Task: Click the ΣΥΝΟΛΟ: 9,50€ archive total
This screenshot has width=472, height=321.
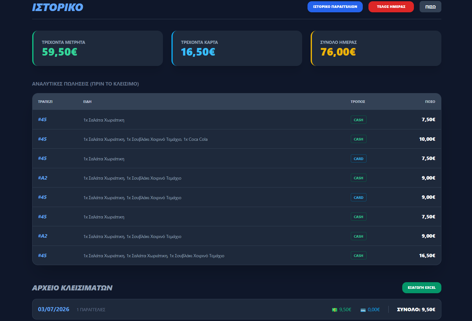Action: (x=416, y=310)
